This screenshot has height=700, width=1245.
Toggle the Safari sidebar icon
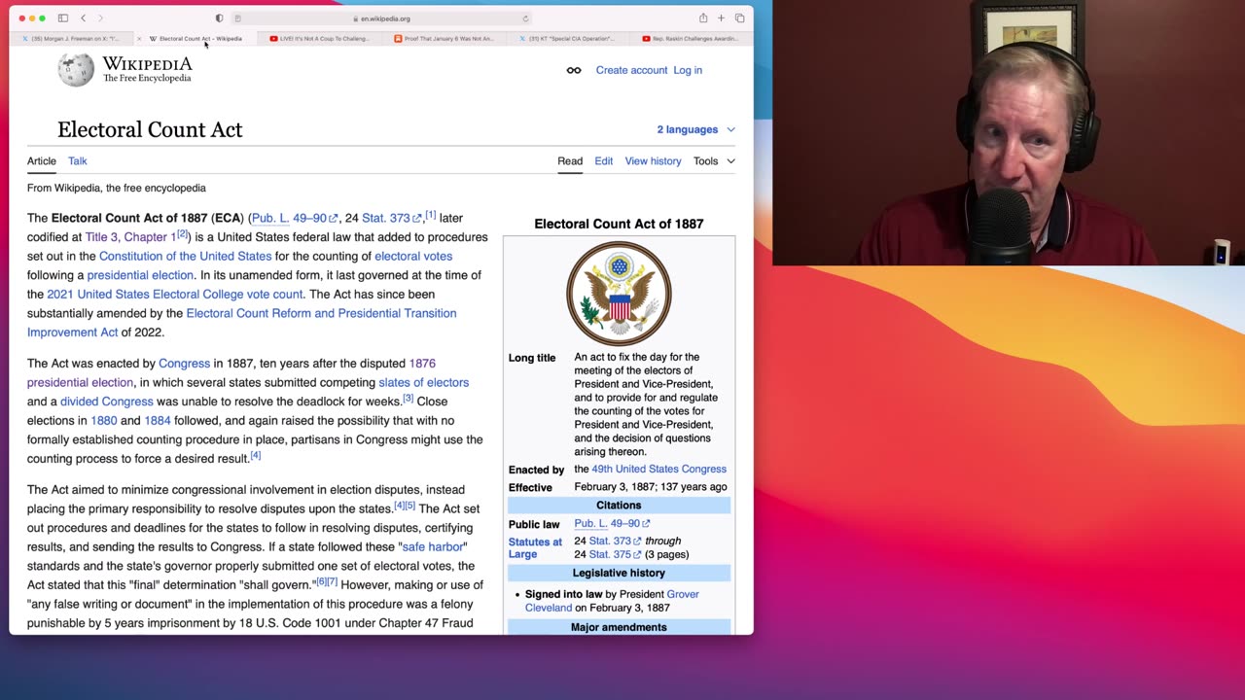click(62, 18)
